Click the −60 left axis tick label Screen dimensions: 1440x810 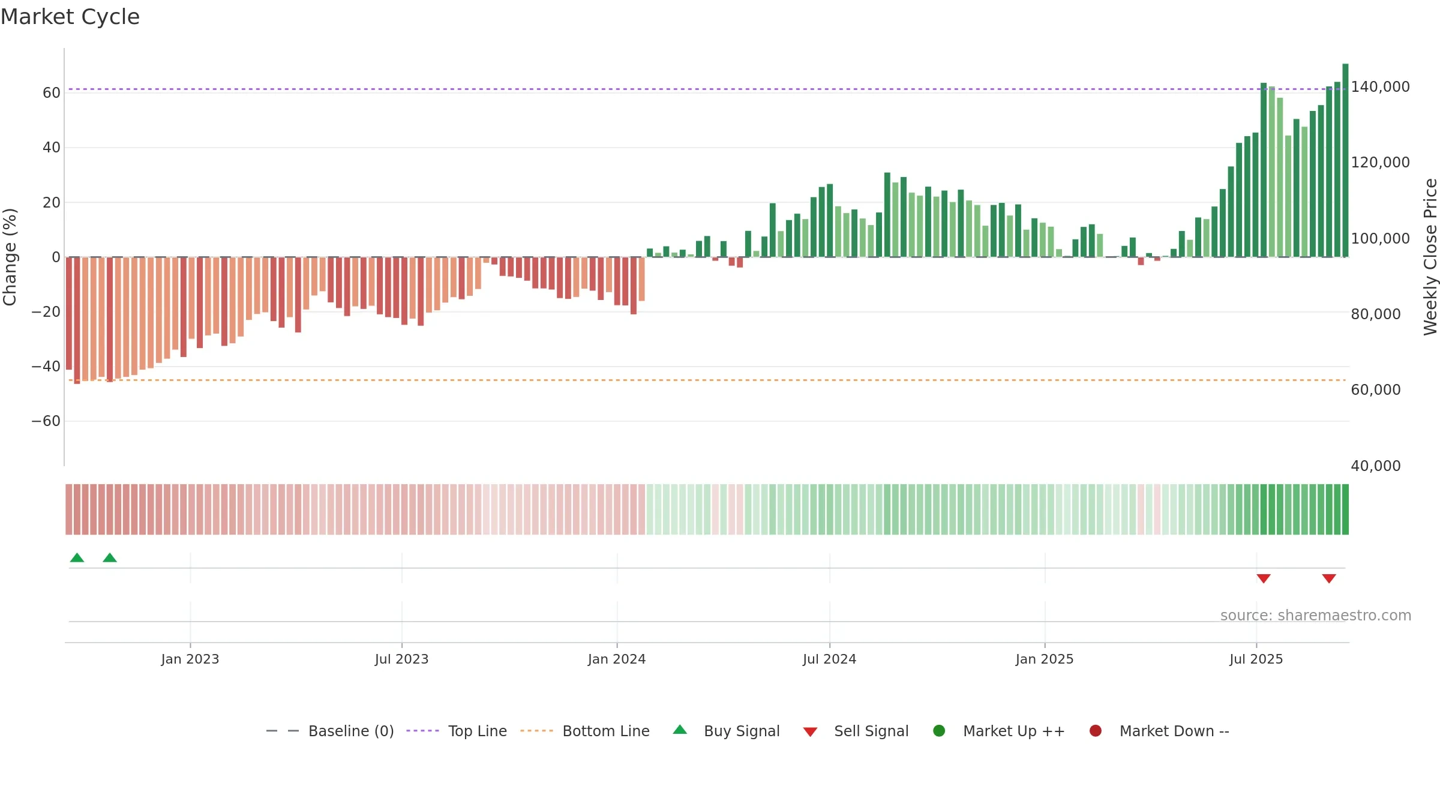point(46,421)
